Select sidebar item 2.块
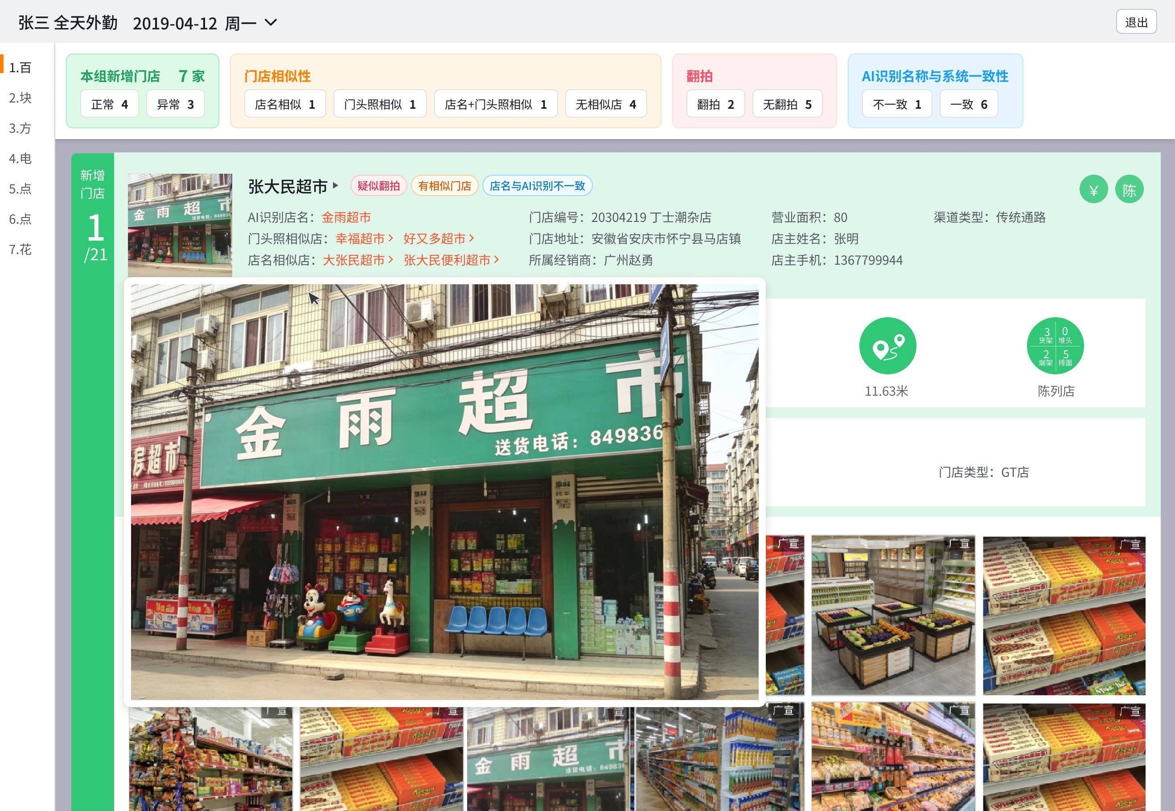The image size is (1175, 811). pos(21,98)
